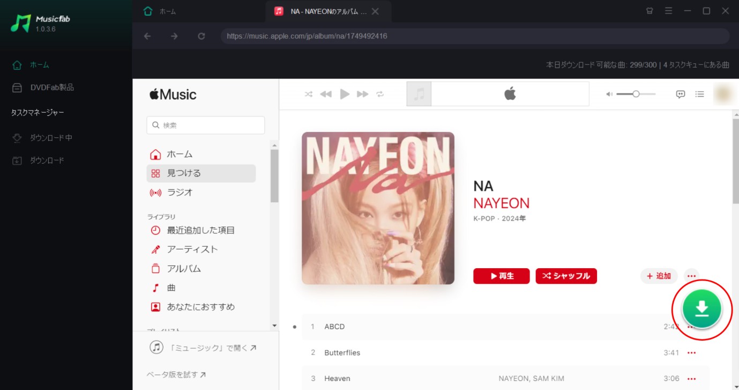The width and height of the screenshot is (739, 390).
Task: Open the ダウンロード中 task list
Action: point(42,138)
